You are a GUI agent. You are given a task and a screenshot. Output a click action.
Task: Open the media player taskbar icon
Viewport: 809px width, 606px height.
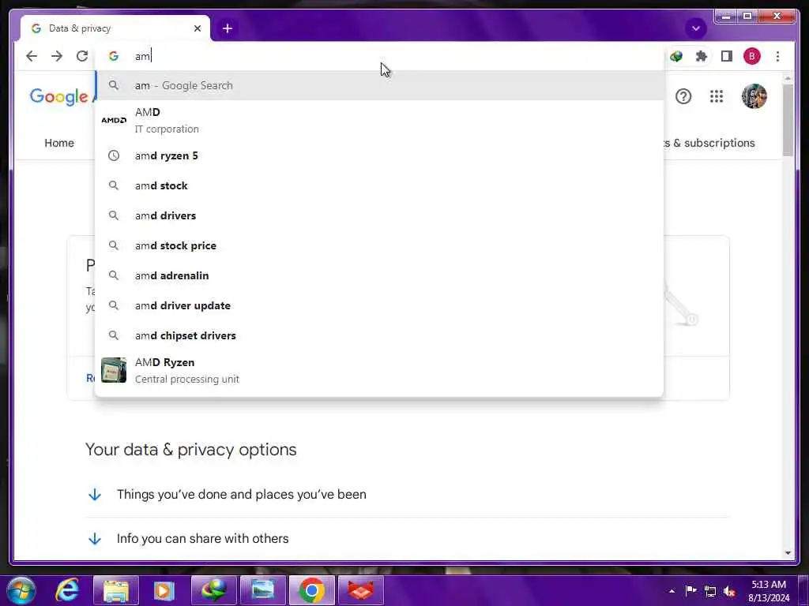pyautogui.click(x=164, y=590)
